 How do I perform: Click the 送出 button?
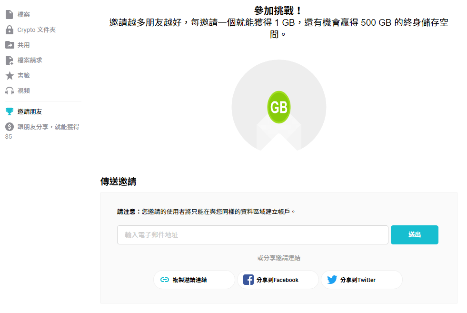[x=414, y=235]
